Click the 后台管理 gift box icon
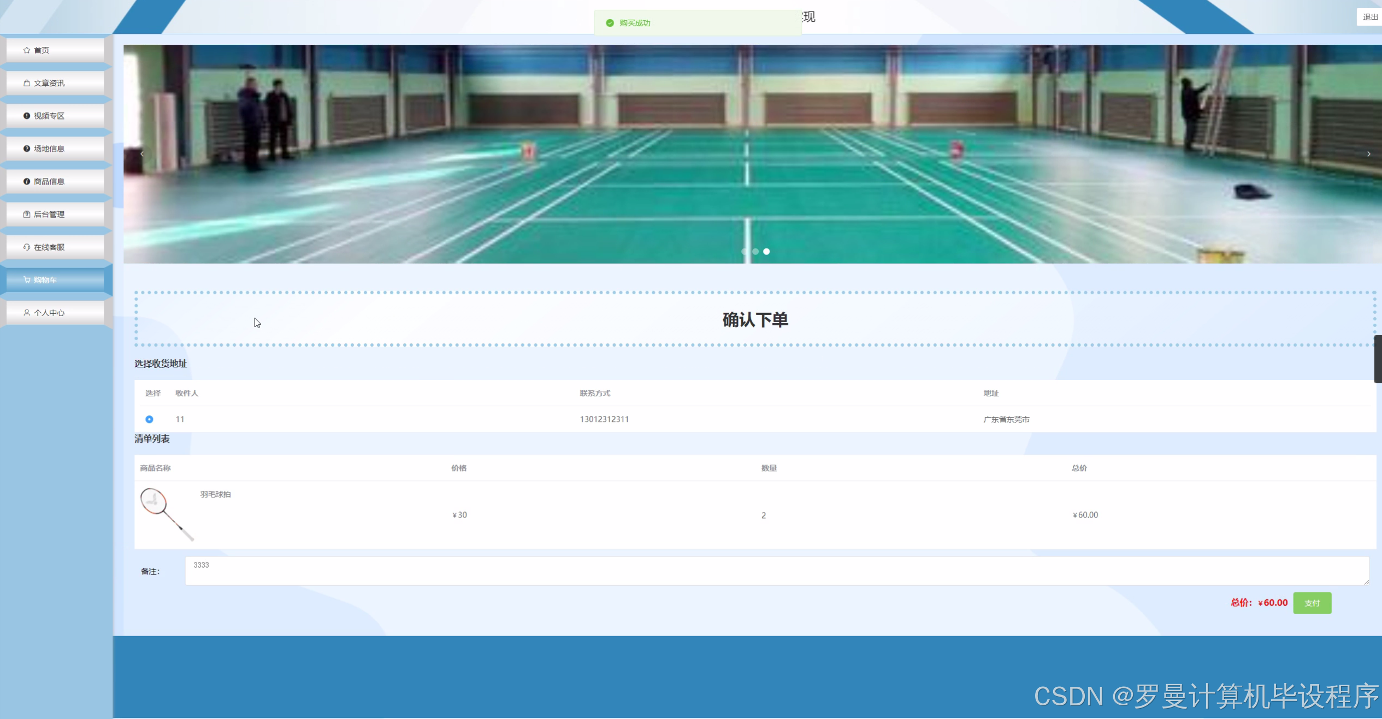Viewport: 1382px width, 719px height. 27,214
